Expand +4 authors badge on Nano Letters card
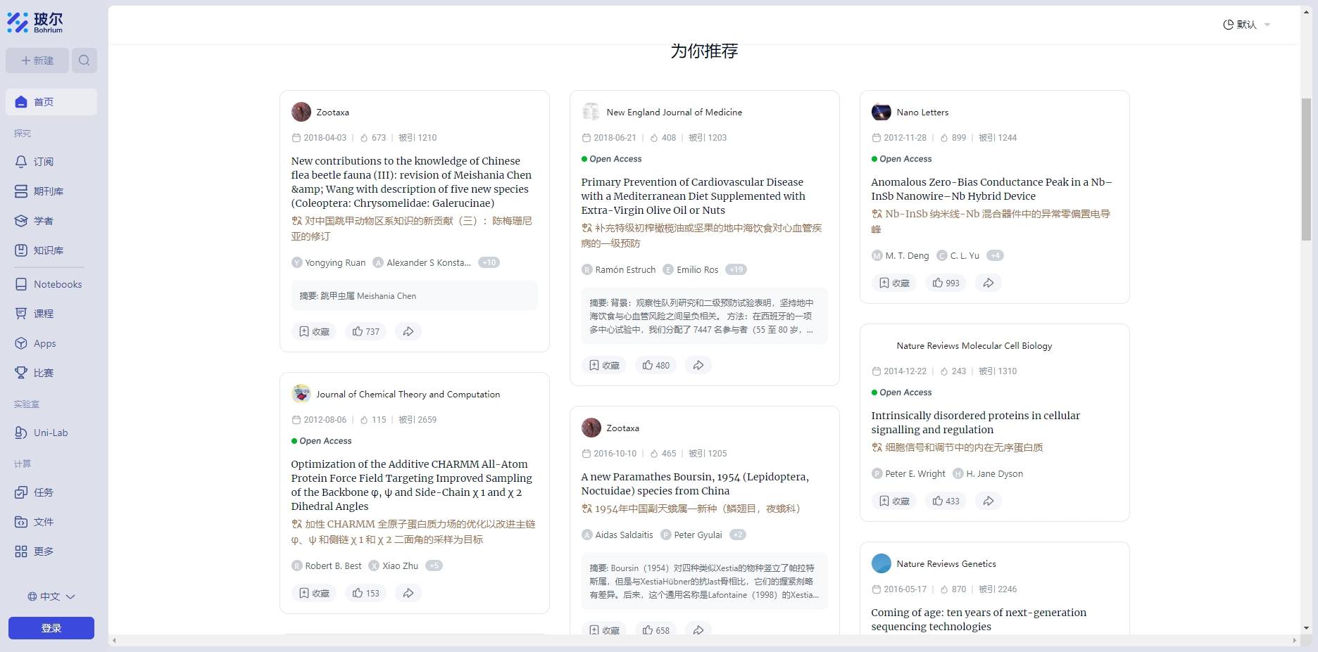Viewport: 1318px width, 652px height. [x=995, y=255]
